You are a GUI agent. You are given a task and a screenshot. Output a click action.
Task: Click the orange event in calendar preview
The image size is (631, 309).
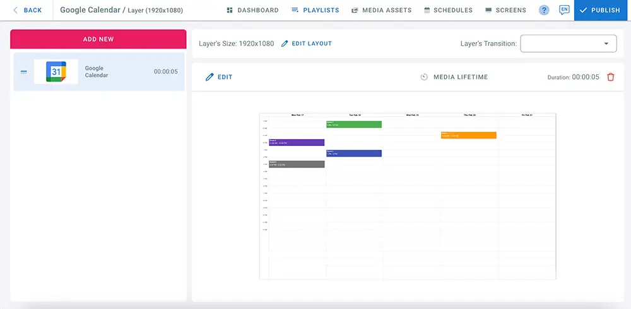(468, 135)
